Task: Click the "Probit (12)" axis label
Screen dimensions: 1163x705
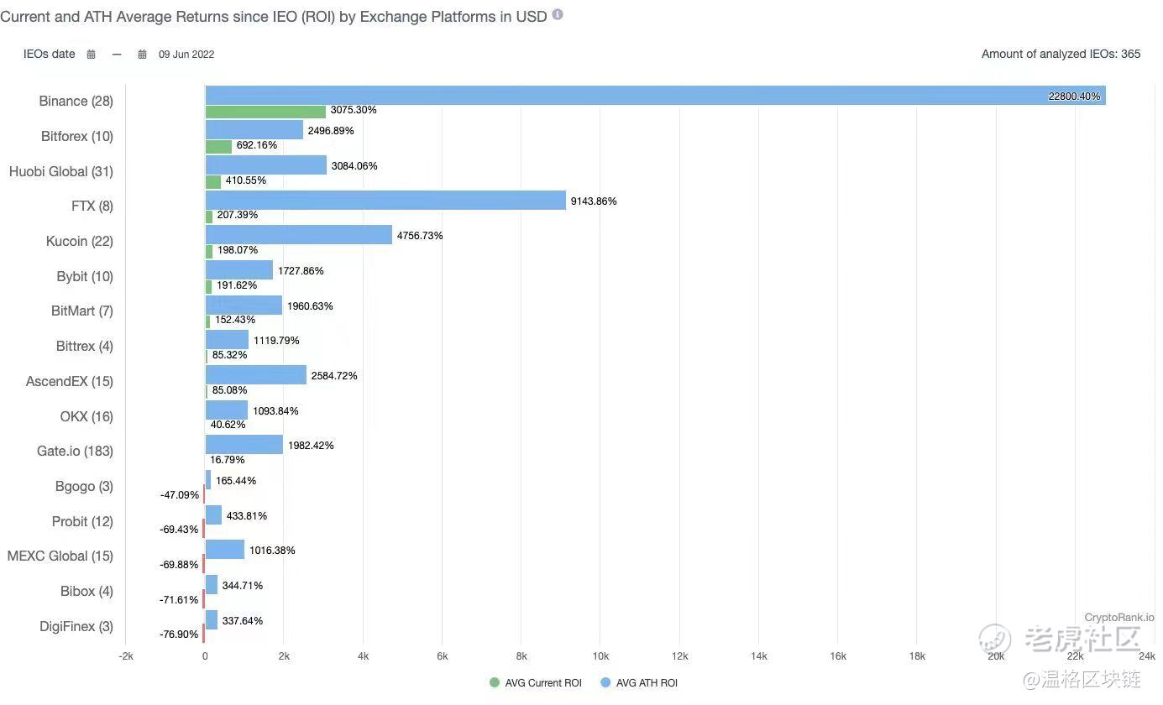Action: point(82,522)
